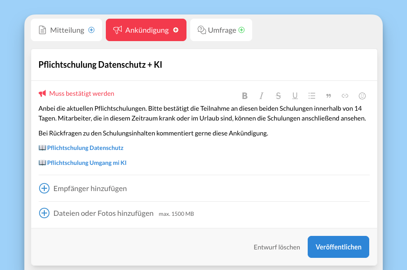Toggle italic text formatting
This screenshot has height=270, width=407.
[262, 96]
